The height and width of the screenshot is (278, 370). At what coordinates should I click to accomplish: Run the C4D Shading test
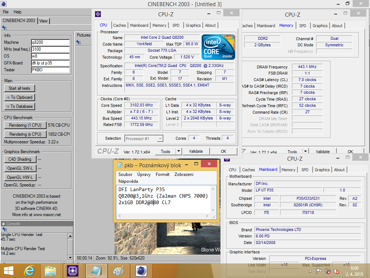click(x=20, y=159)
